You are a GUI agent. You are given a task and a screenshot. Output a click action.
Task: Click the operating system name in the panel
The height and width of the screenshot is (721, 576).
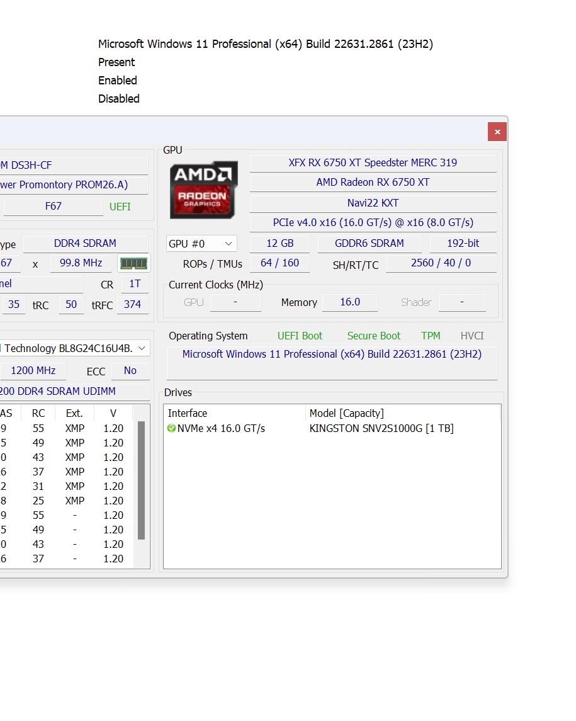[x=332, y=354]
